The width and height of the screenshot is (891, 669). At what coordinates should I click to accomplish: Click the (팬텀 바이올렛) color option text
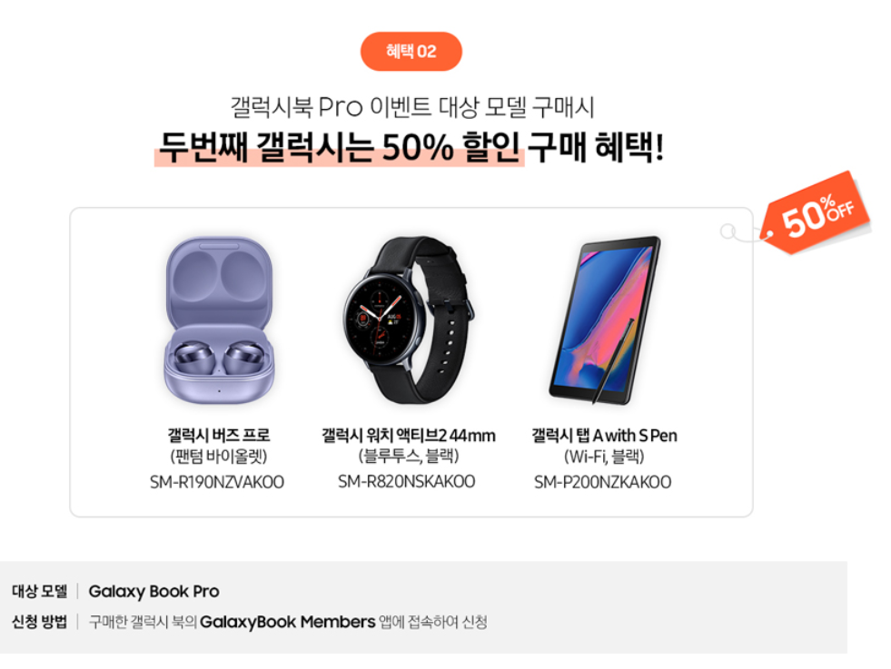click(x=218, y=457)
